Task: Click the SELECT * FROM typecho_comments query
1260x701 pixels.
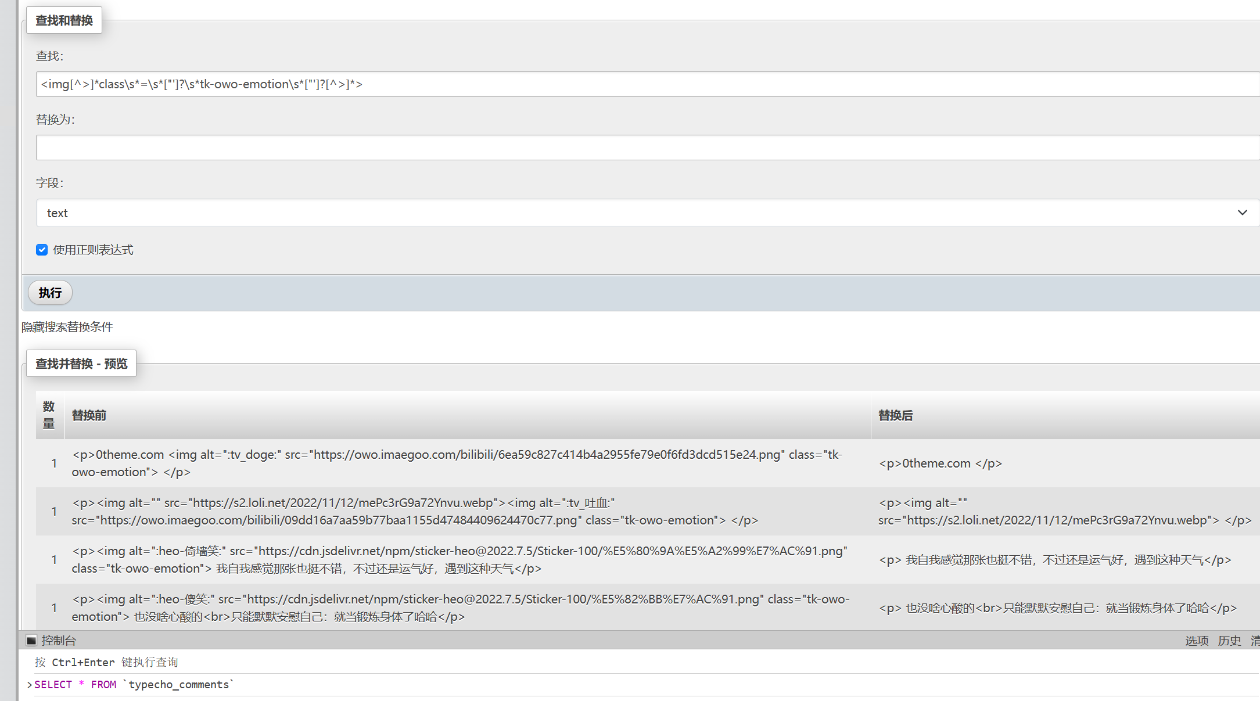Action: [134, 685]
